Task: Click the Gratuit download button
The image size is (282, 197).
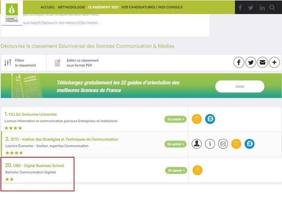Action: click(240, 86)
